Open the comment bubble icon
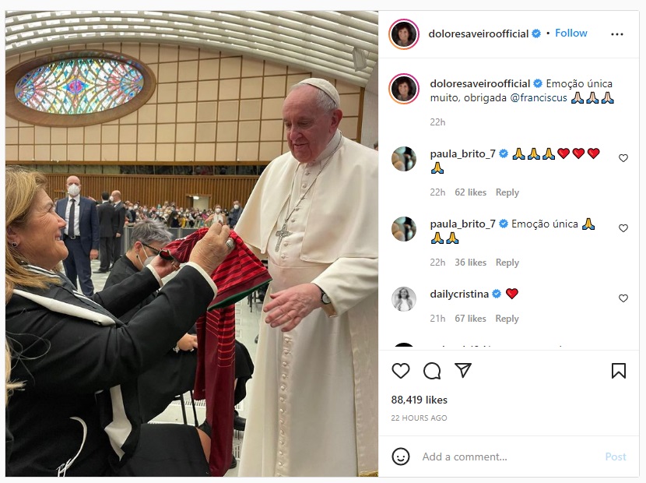Viewport: 646px width, 483px height. click(x=432, y=371)
